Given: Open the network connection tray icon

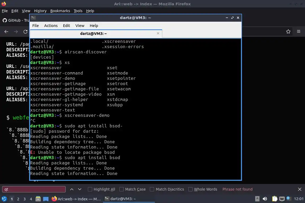Looking at the screenshot, I should 282,199.
